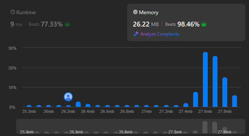Click the rightmost bar in the chart
Screen dimensions: 249x136
[x=234, y=101]
